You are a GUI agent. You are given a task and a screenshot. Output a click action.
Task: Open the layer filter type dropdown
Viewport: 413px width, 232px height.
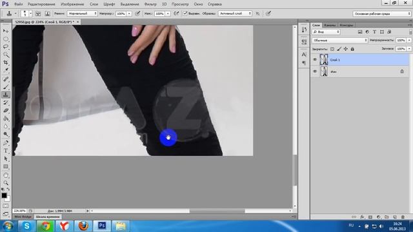point(326,32)
